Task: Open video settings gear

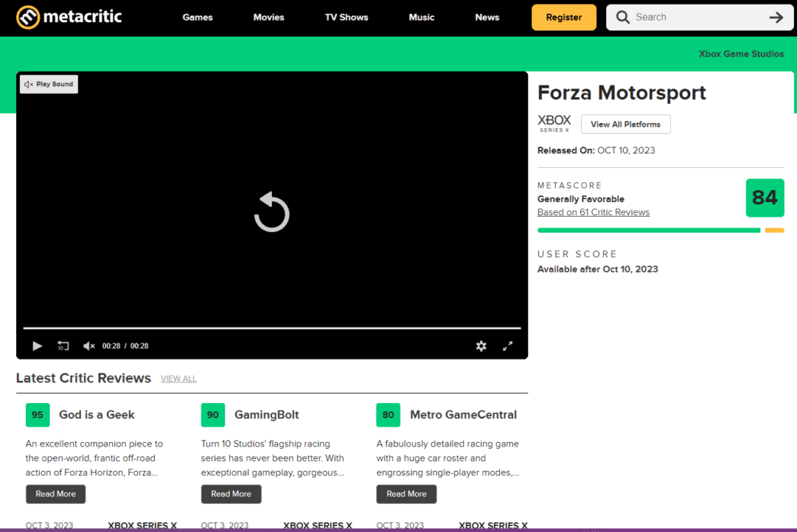Action: click(482, 346)
